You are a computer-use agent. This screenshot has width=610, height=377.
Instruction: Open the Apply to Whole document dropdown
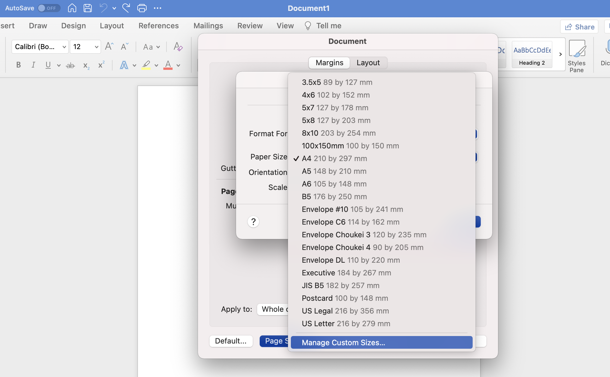click(272, 309)
